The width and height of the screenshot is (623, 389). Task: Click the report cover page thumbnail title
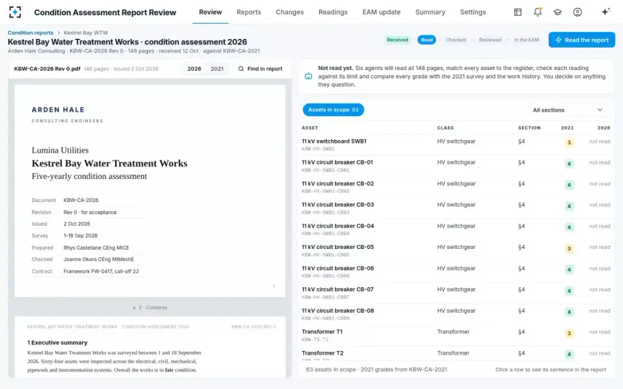coord(110,163)
